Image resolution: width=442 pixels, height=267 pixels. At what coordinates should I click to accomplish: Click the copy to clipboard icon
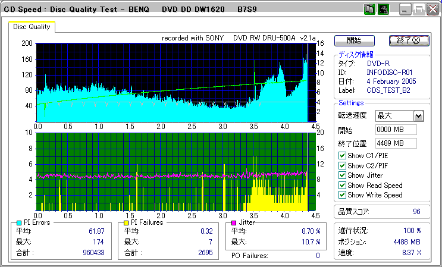pos(369,10)
